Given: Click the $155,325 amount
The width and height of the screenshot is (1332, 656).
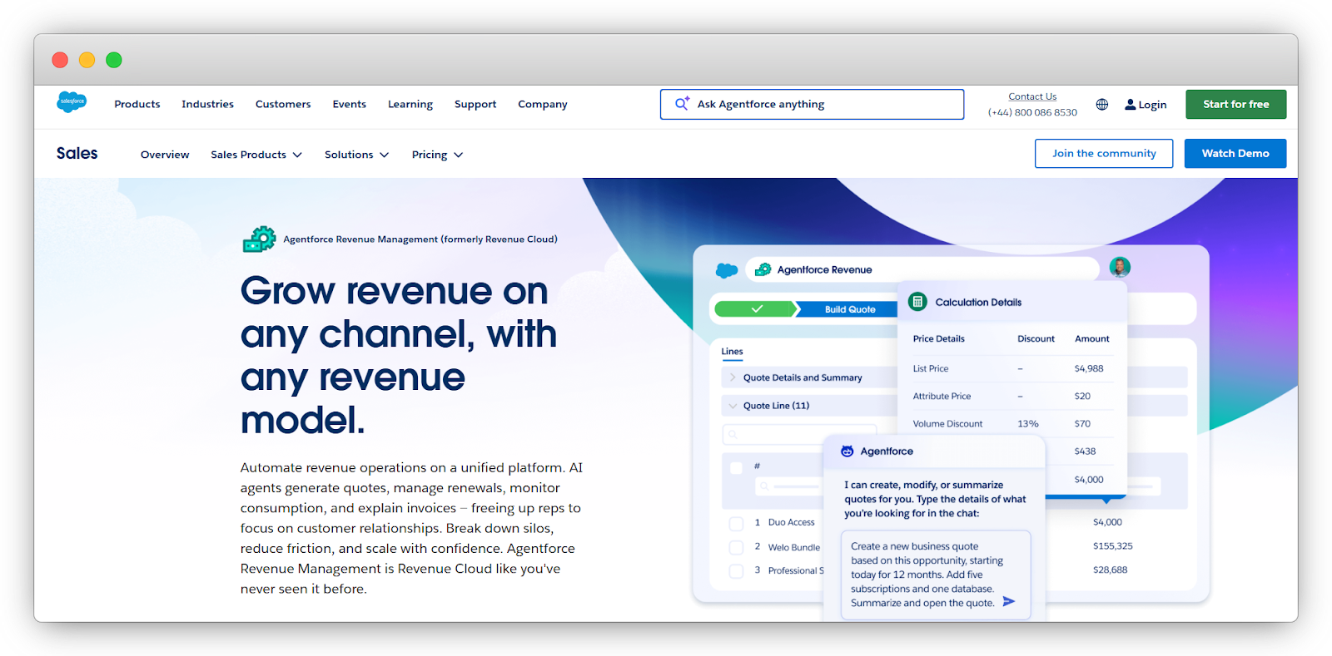Looking at the screenshot, I should click(x=1113, y=546).
